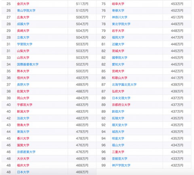Select the 滋賀大学 link
Viewport: 194px width, 175px height.
[x=23, y=145]
